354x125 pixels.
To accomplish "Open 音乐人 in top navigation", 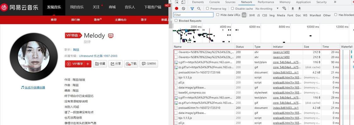I will point(130,7).
